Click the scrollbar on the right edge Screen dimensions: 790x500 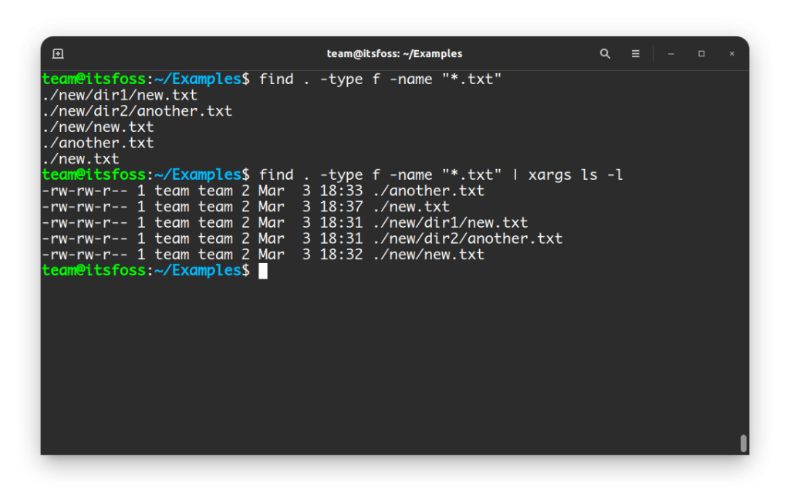[743, 442]
